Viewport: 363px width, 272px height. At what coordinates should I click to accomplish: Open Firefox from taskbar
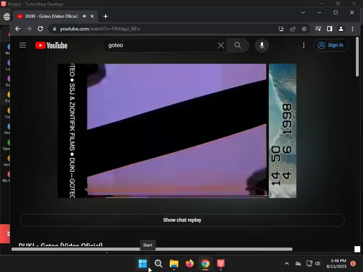(190, 263)
